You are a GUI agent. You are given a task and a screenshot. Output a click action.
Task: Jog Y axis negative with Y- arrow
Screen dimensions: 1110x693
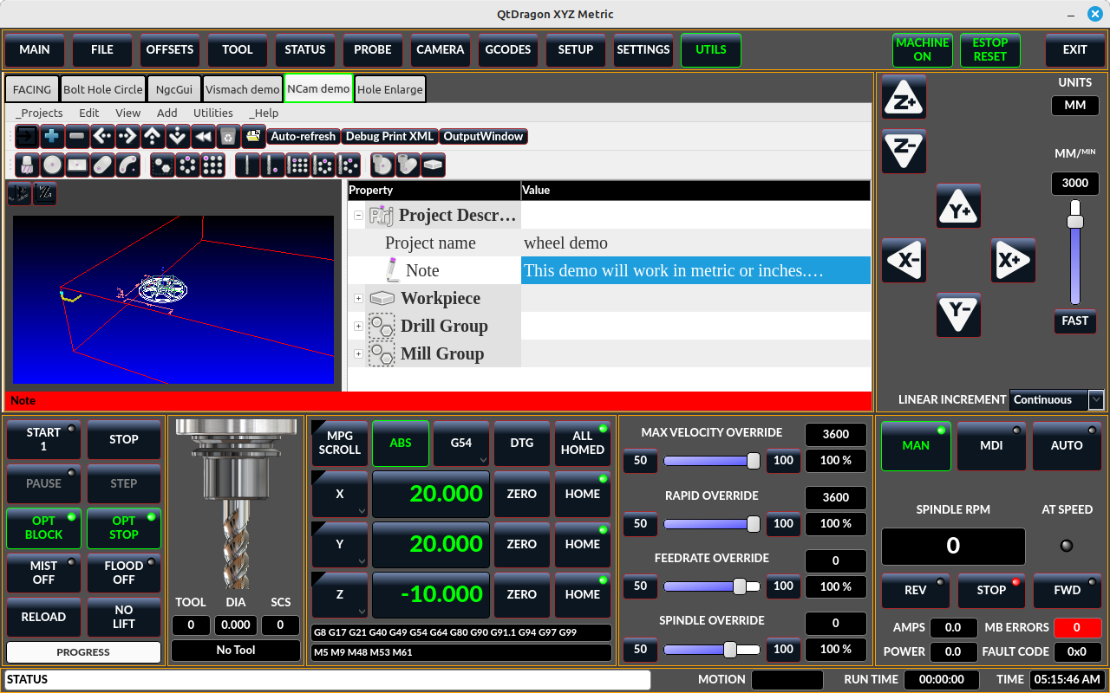959,314
